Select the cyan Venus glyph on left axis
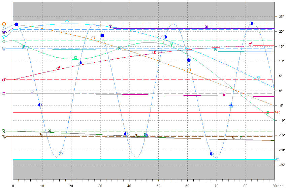 4,37
